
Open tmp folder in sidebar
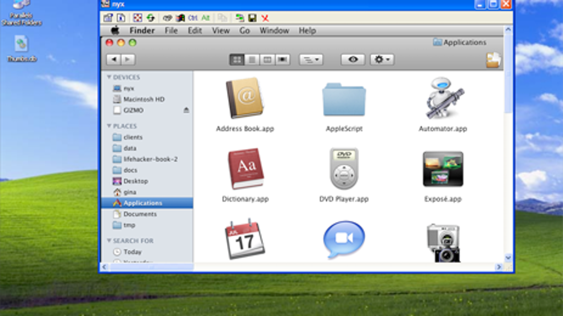tap(147, 225)
